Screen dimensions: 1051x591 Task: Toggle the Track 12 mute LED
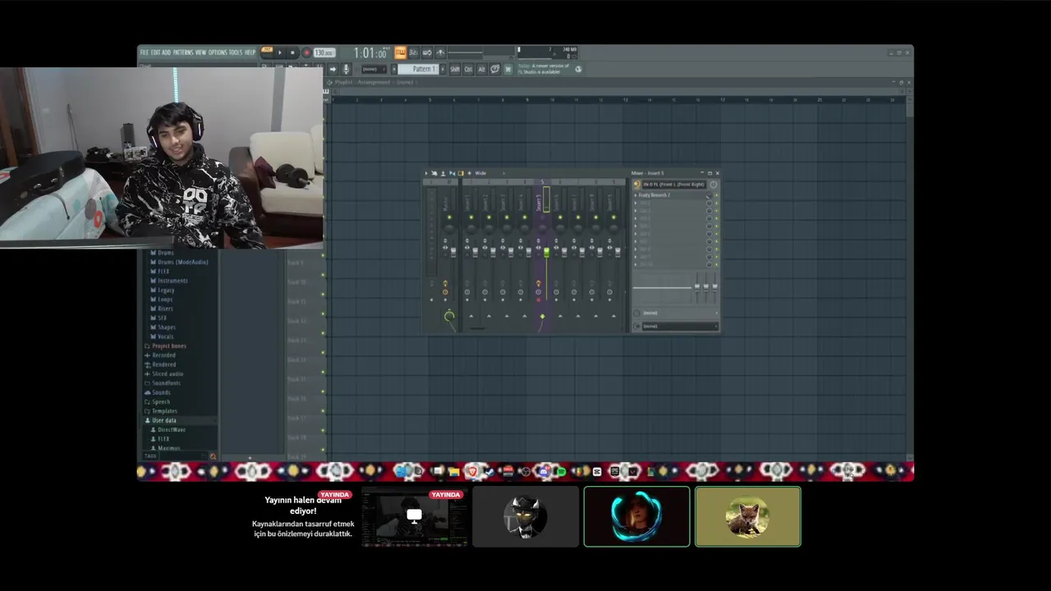[x=323, y=333]
